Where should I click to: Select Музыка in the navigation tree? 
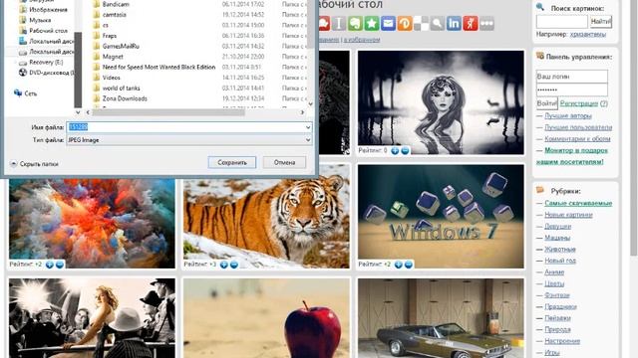pyautogui.click(x=35, y=20)
